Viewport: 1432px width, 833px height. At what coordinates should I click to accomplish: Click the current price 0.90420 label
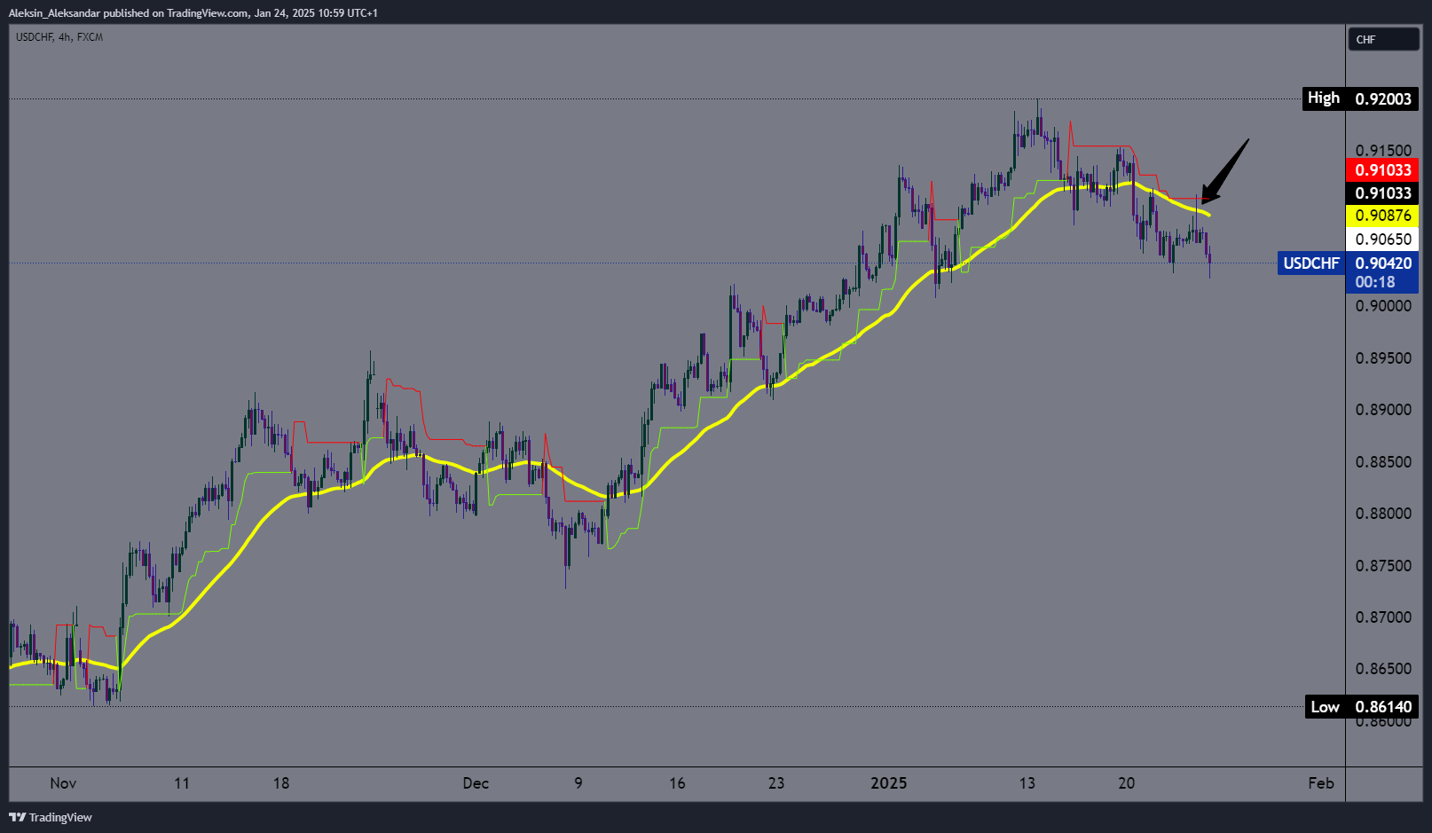(1382, 263)
